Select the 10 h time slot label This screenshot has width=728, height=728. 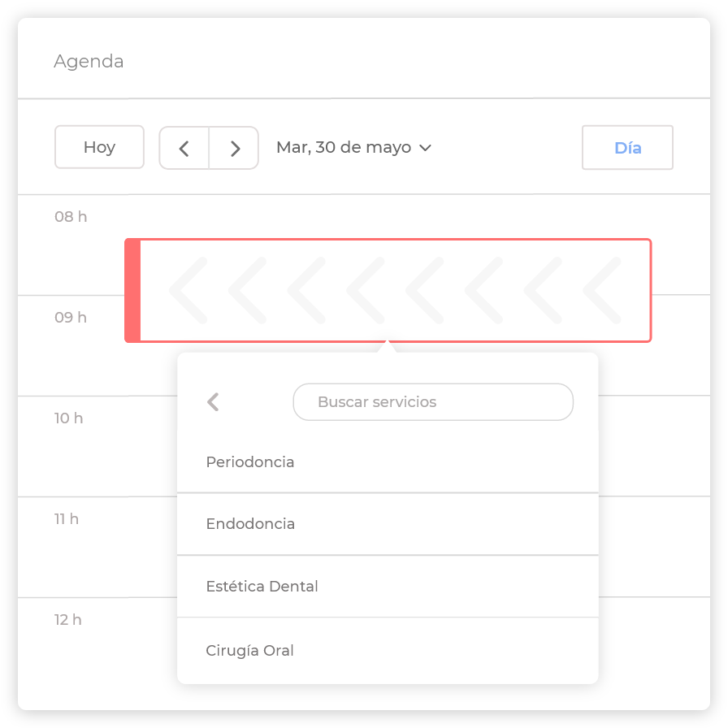click(x=69, y=418)
